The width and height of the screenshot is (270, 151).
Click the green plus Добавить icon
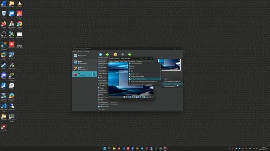pos(107,55)
